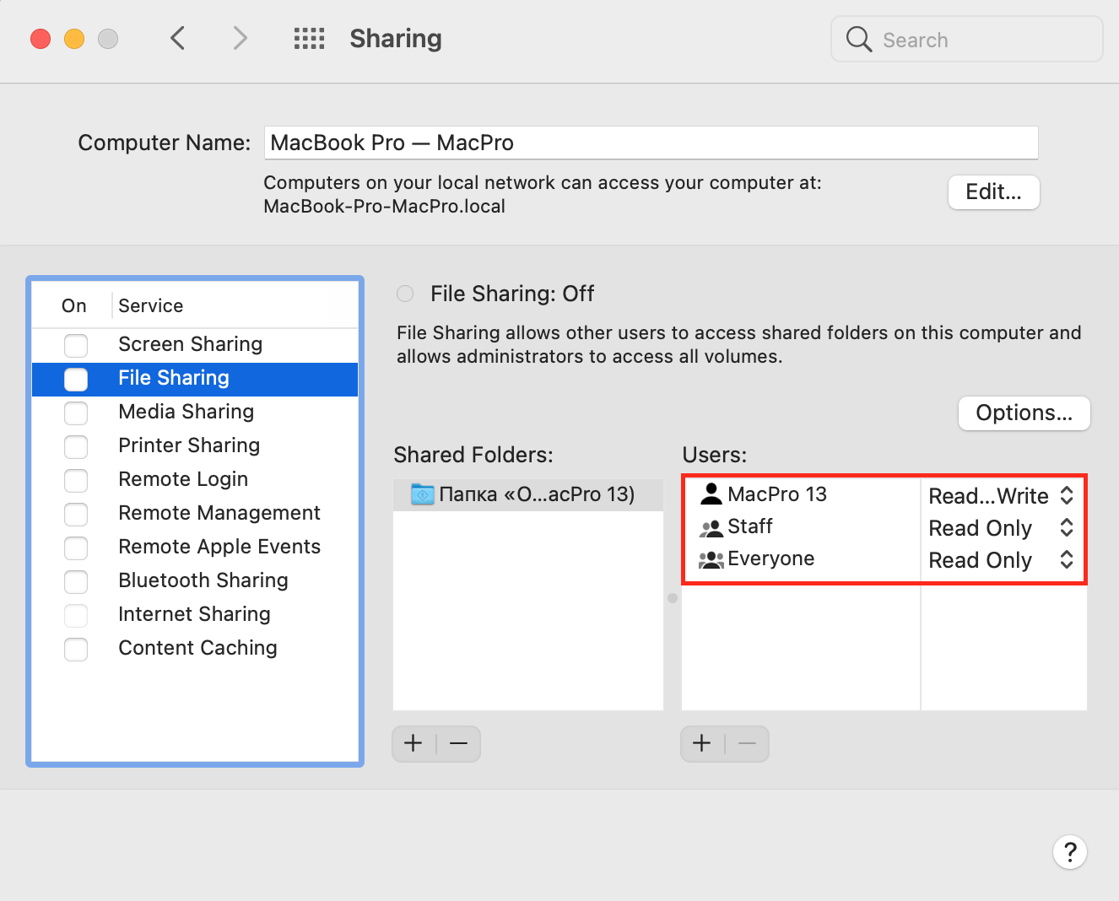The width and height of the screenshot is (1119, 901).
Task: Click the File Sharing: Off status indicator
Action: (x=405, y=294)
